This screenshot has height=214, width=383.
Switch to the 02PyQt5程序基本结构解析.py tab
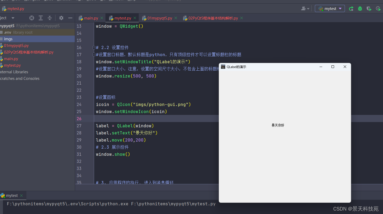pos(213,18)
